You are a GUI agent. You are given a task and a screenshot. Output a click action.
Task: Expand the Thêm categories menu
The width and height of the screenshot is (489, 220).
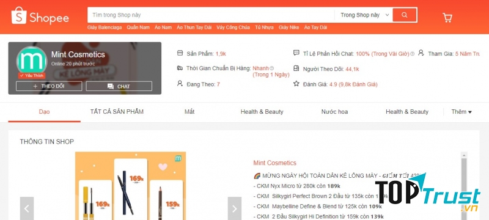pyautogui.click(x=461, y=112)
